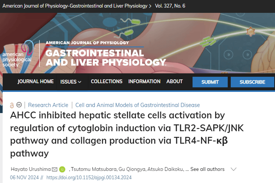Screen dimensions: 275x183
Task: Click the Research Article type link
Action: click(48, 105)
